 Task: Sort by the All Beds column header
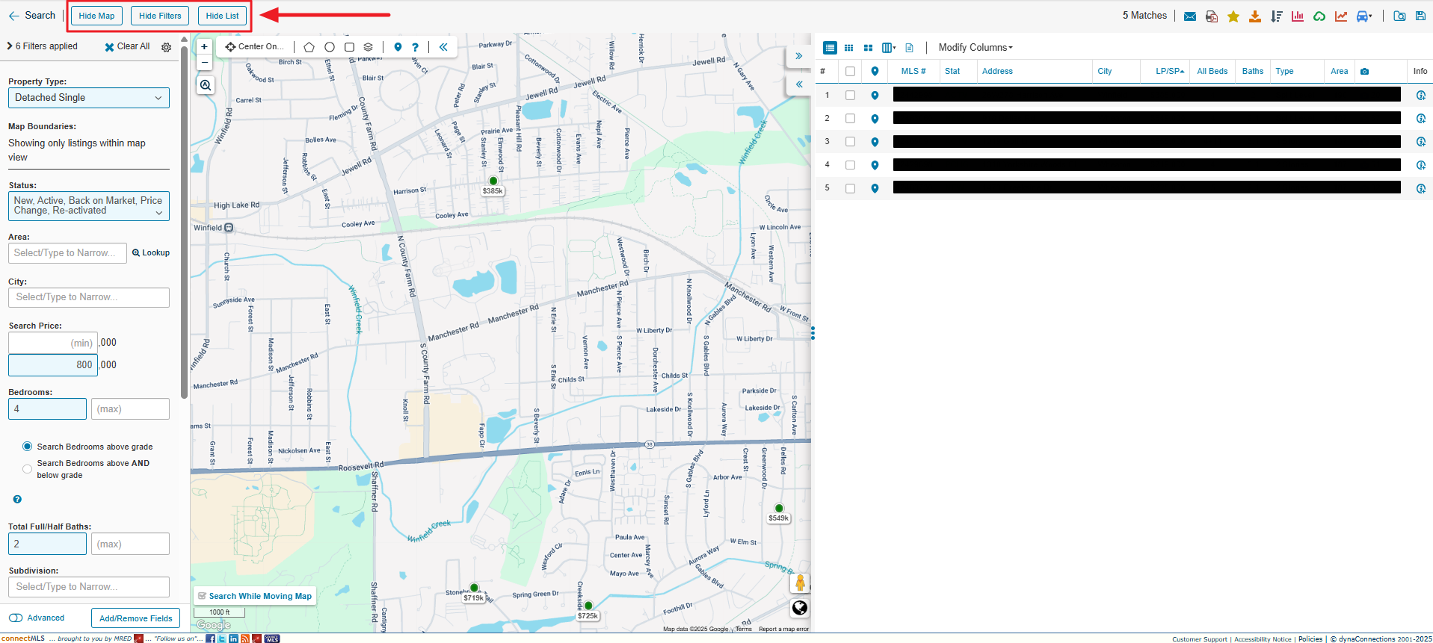coord(1212,72)
